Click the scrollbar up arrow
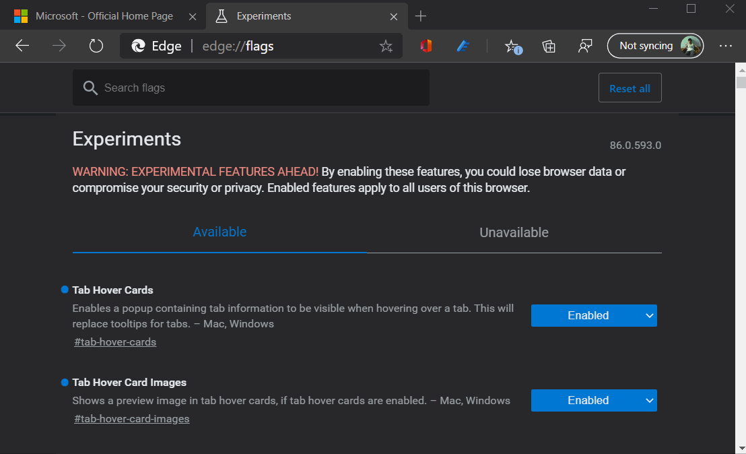The image size is (746, 454). (741, 70)
